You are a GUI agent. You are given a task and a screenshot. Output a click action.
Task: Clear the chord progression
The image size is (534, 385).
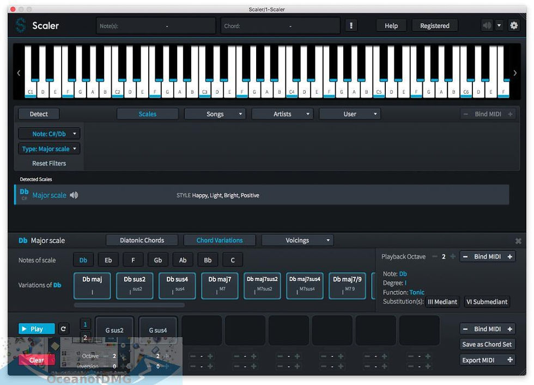point(37,360)
